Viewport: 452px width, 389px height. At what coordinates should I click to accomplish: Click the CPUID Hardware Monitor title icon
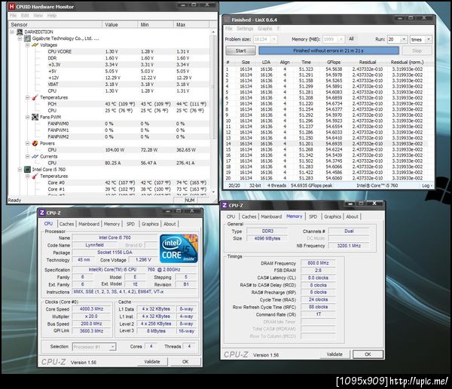11,6
